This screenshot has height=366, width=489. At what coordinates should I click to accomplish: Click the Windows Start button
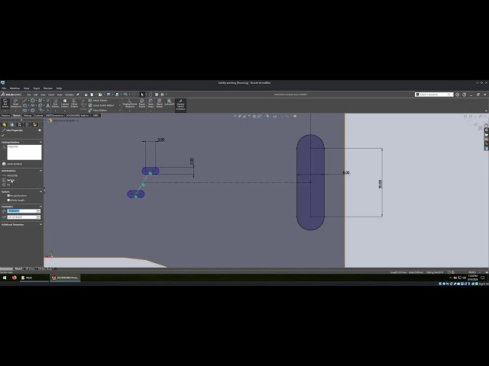click(x=5, y=278)
